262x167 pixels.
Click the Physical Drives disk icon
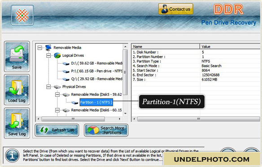(57, 87)
